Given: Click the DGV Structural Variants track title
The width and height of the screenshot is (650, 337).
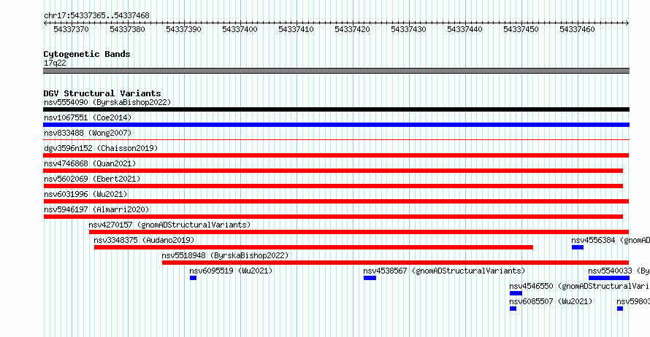Looking at the screenshot, I should 102,93.
